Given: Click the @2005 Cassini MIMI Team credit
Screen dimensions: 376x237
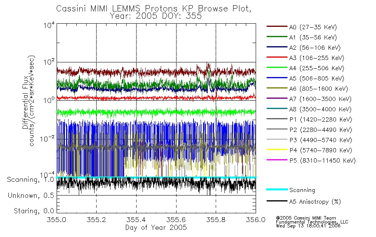Looking at the screenshot, I should [x=306, y=218].
